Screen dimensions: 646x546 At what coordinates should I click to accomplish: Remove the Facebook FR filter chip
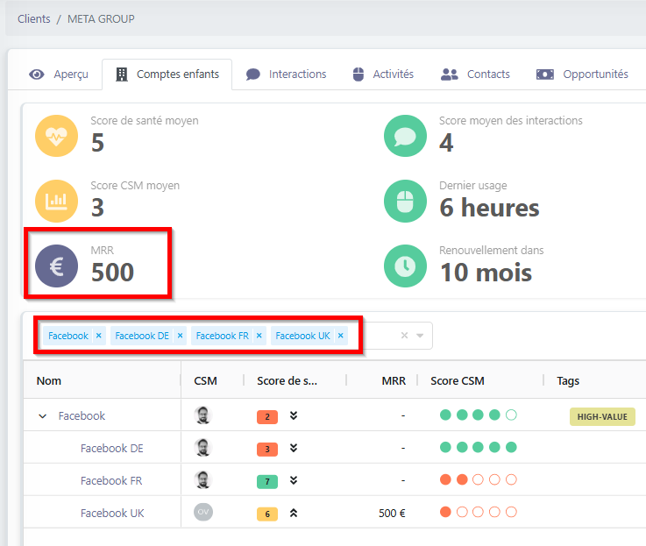click(259, 336)
